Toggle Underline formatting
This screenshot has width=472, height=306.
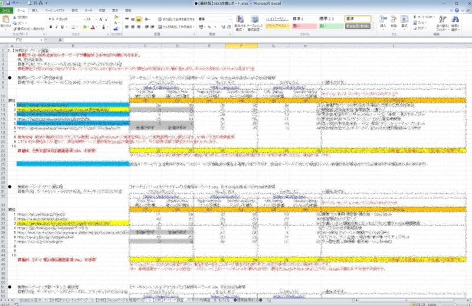point(63,27)
